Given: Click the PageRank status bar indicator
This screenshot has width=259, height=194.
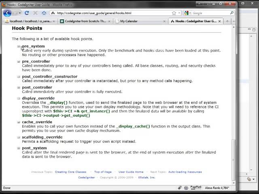Looking at the screenshot, I should click(196, 188).
